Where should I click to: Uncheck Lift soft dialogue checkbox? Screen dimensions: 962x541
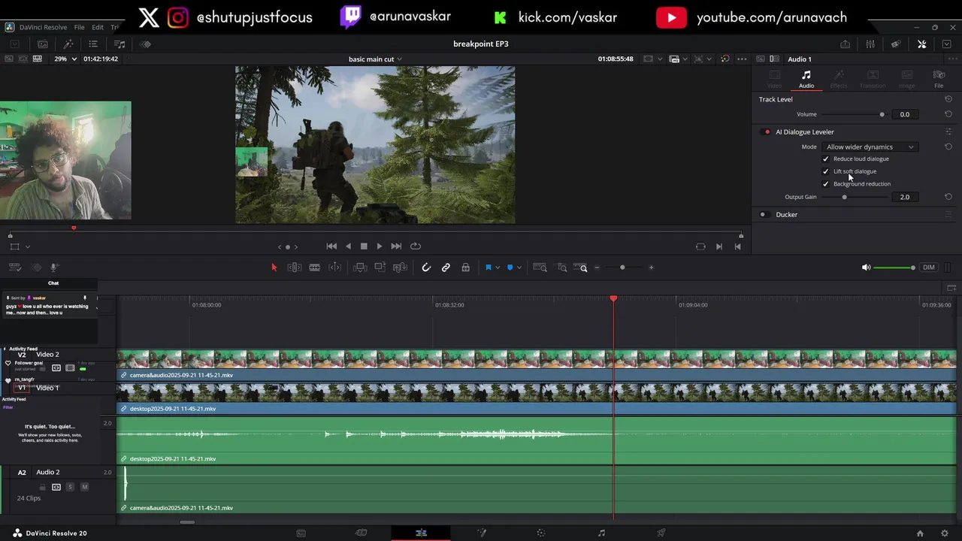pyautogui.click(x=826, y=171)
